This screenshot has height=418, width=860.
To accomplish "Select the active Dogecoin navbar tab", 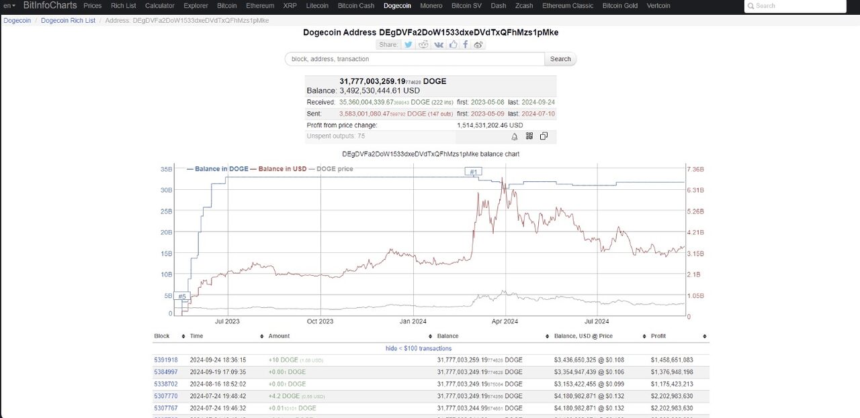I will pyautogui.click(x=397, y=6).
